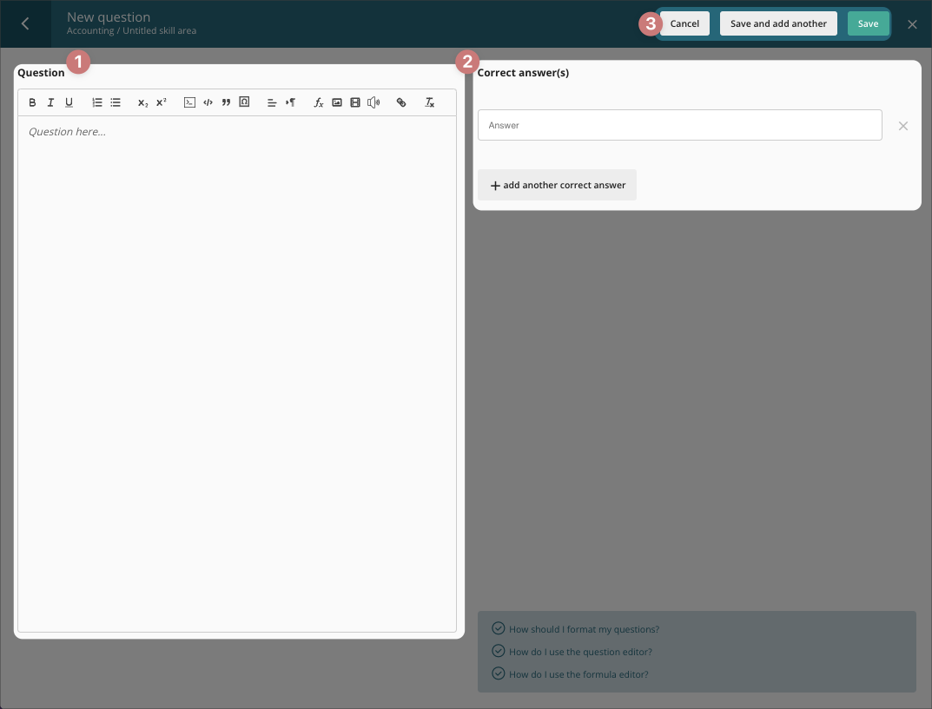Open the text alignment dropdown
932x709 pixels.
[272, 102]
